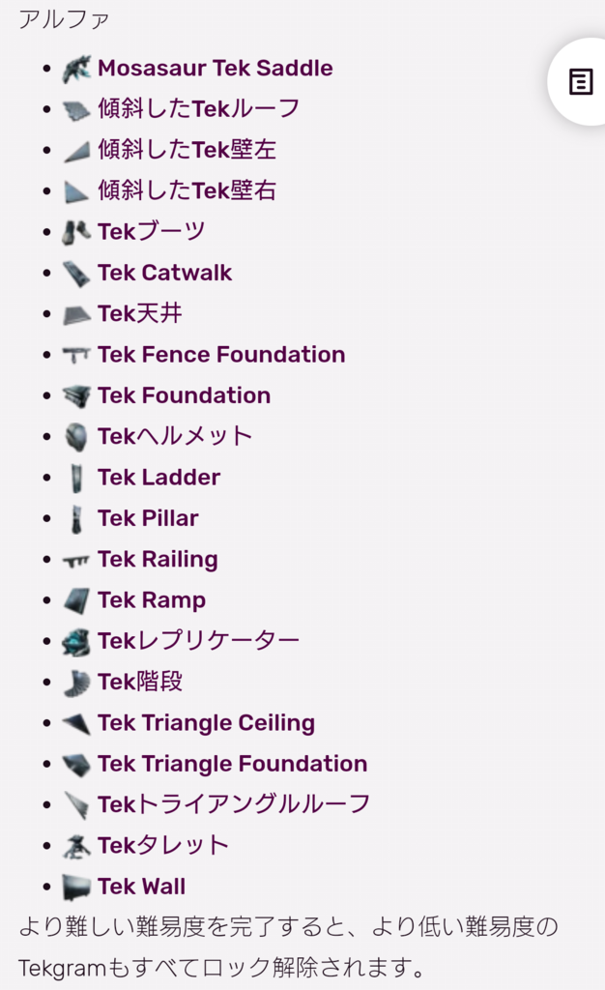This screenshot has height=990, width=605.
Task: Open the Tekトライアングルルーフ link
Action: tap(234, 804)
